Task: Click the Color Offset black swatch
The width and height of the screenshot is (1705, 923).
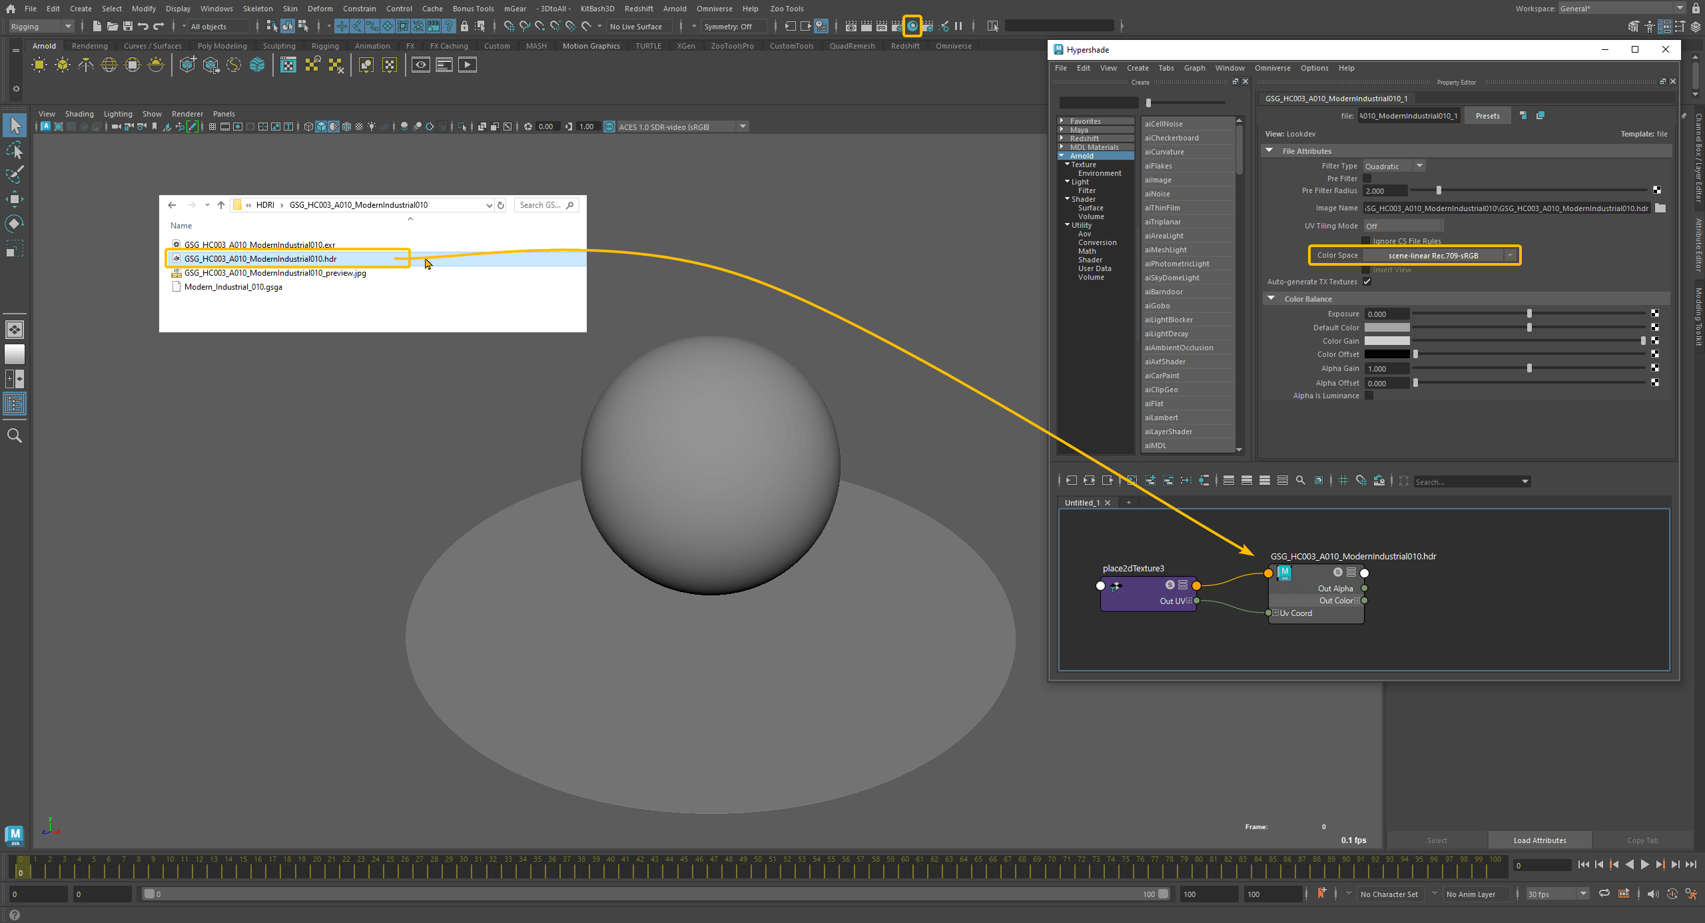Action: click(x=1387, y=354)
